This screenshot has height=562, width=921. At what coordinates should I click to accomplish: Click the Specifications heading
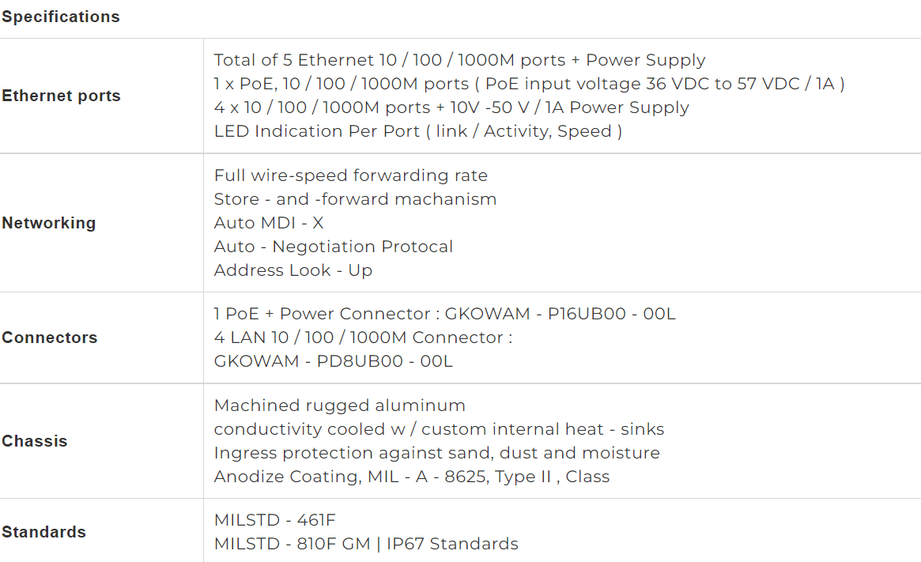click(x=61, y=17)
